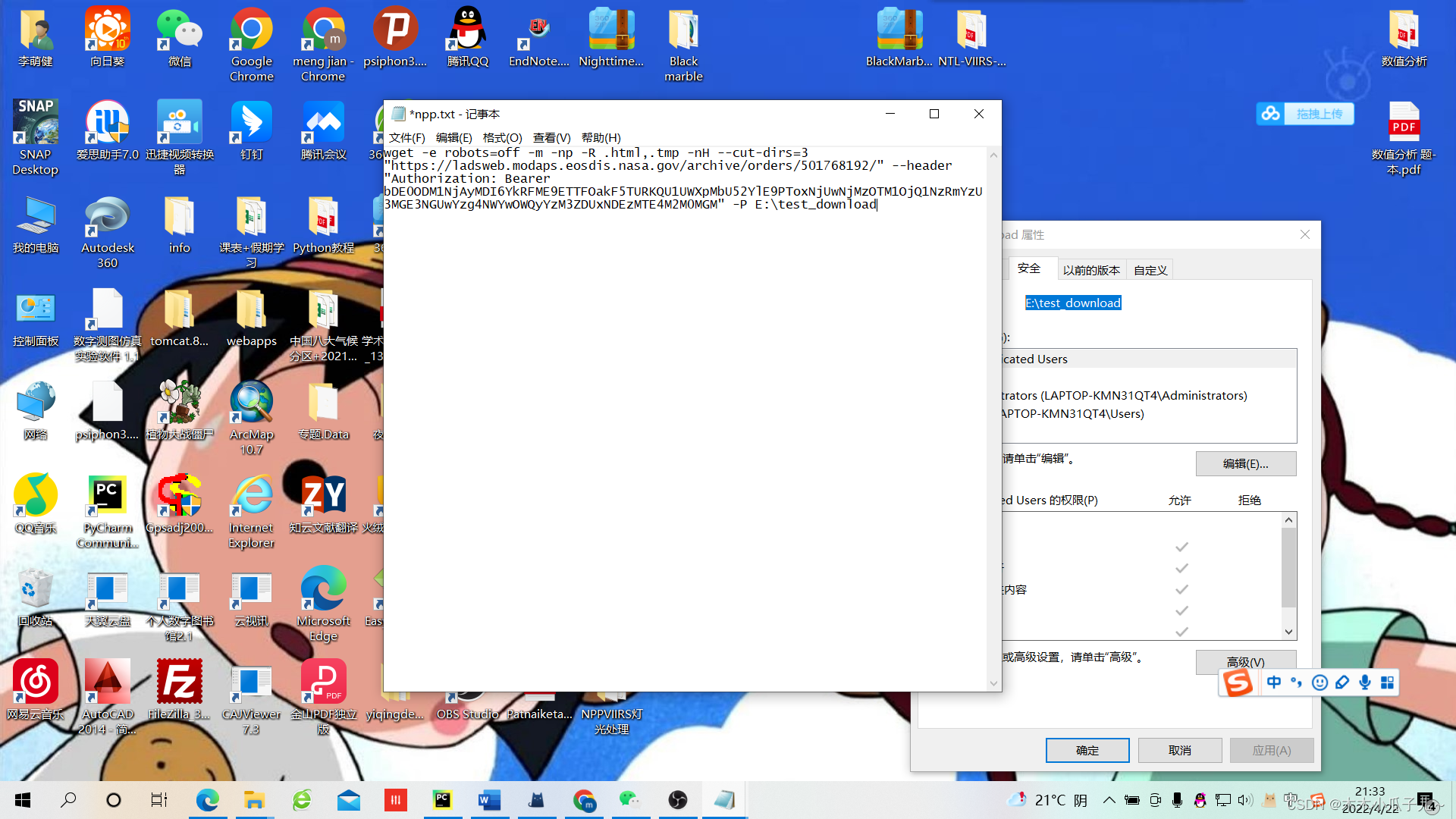This screenshot has width=1456, height=819.
Task: Toggle Sogou Chinese/English mode button
Action: coord(1274,682)
